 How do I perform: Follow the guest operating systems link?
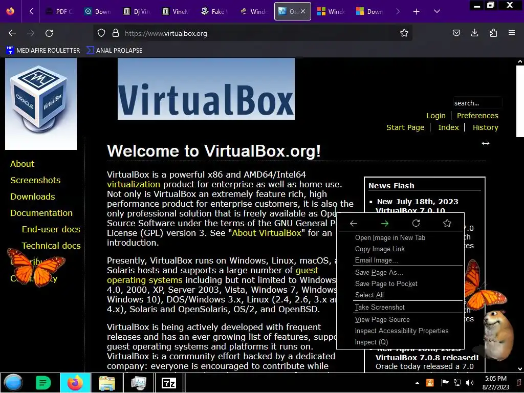(212, 275)
